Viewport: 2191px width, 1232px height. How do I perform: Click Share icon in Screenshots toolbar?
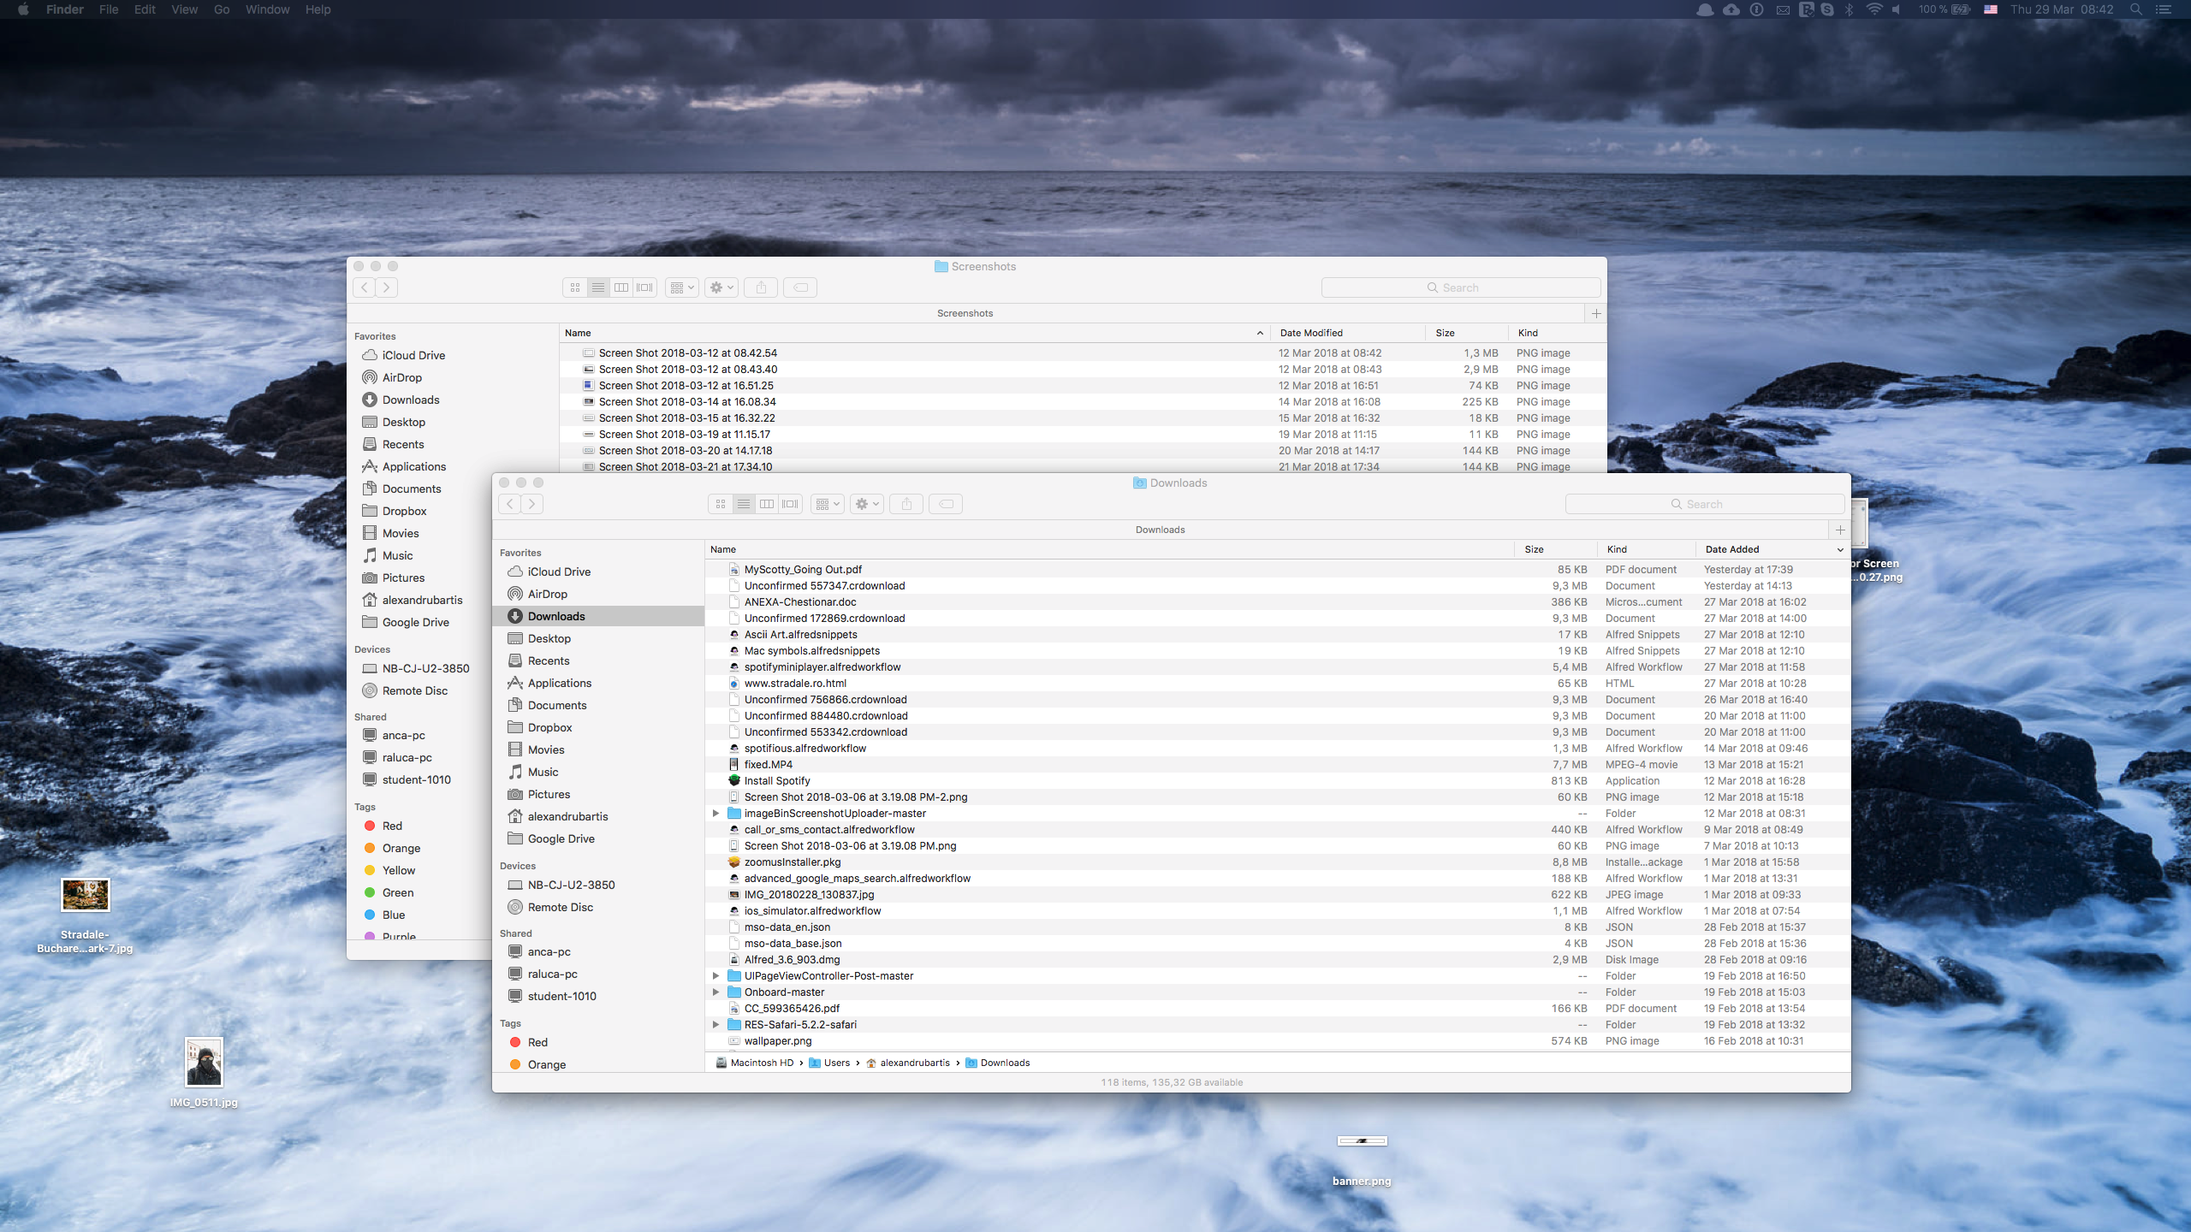(x=761, y=287)
